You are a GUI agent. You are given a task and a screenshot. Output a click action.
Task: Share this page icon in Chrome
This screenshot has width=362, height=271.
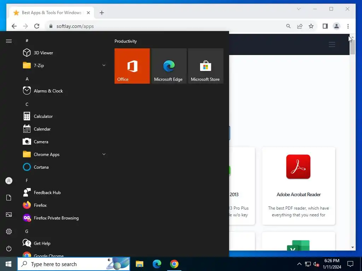tap(300, 26)
